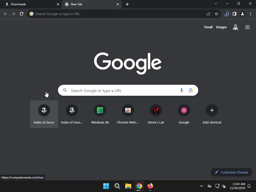The height and width of the screenshot is (192, 256).
Task: Open the notifications bell icon
Action: point(249,186)
